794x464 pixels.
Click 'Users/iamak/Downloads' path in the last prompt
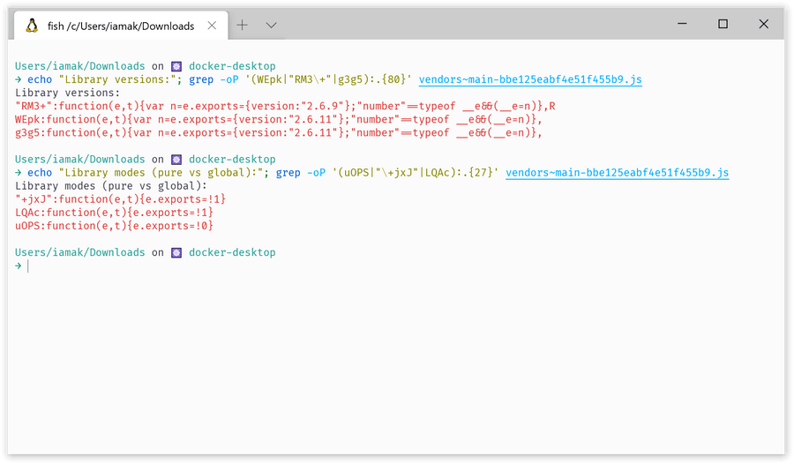pyautogui.click(x=79, y=253)
